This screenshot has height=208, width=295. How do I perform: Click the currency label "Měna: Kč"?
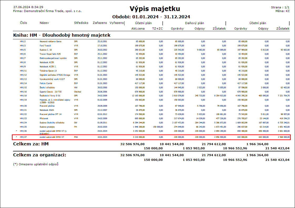[282, 11]
